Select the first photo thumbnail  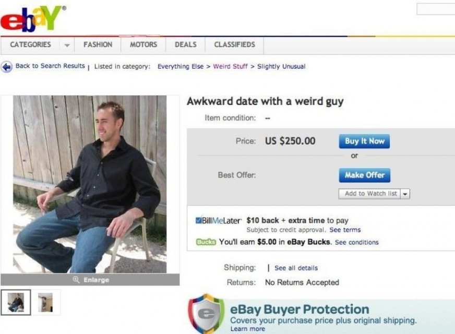point(16,302)
